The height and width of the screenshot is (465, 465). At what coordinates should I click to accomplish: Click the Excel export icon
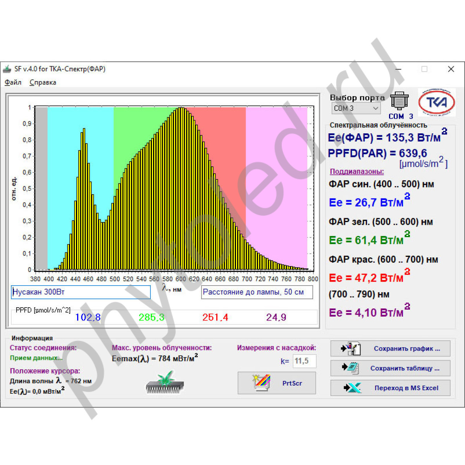click(352, 388)
